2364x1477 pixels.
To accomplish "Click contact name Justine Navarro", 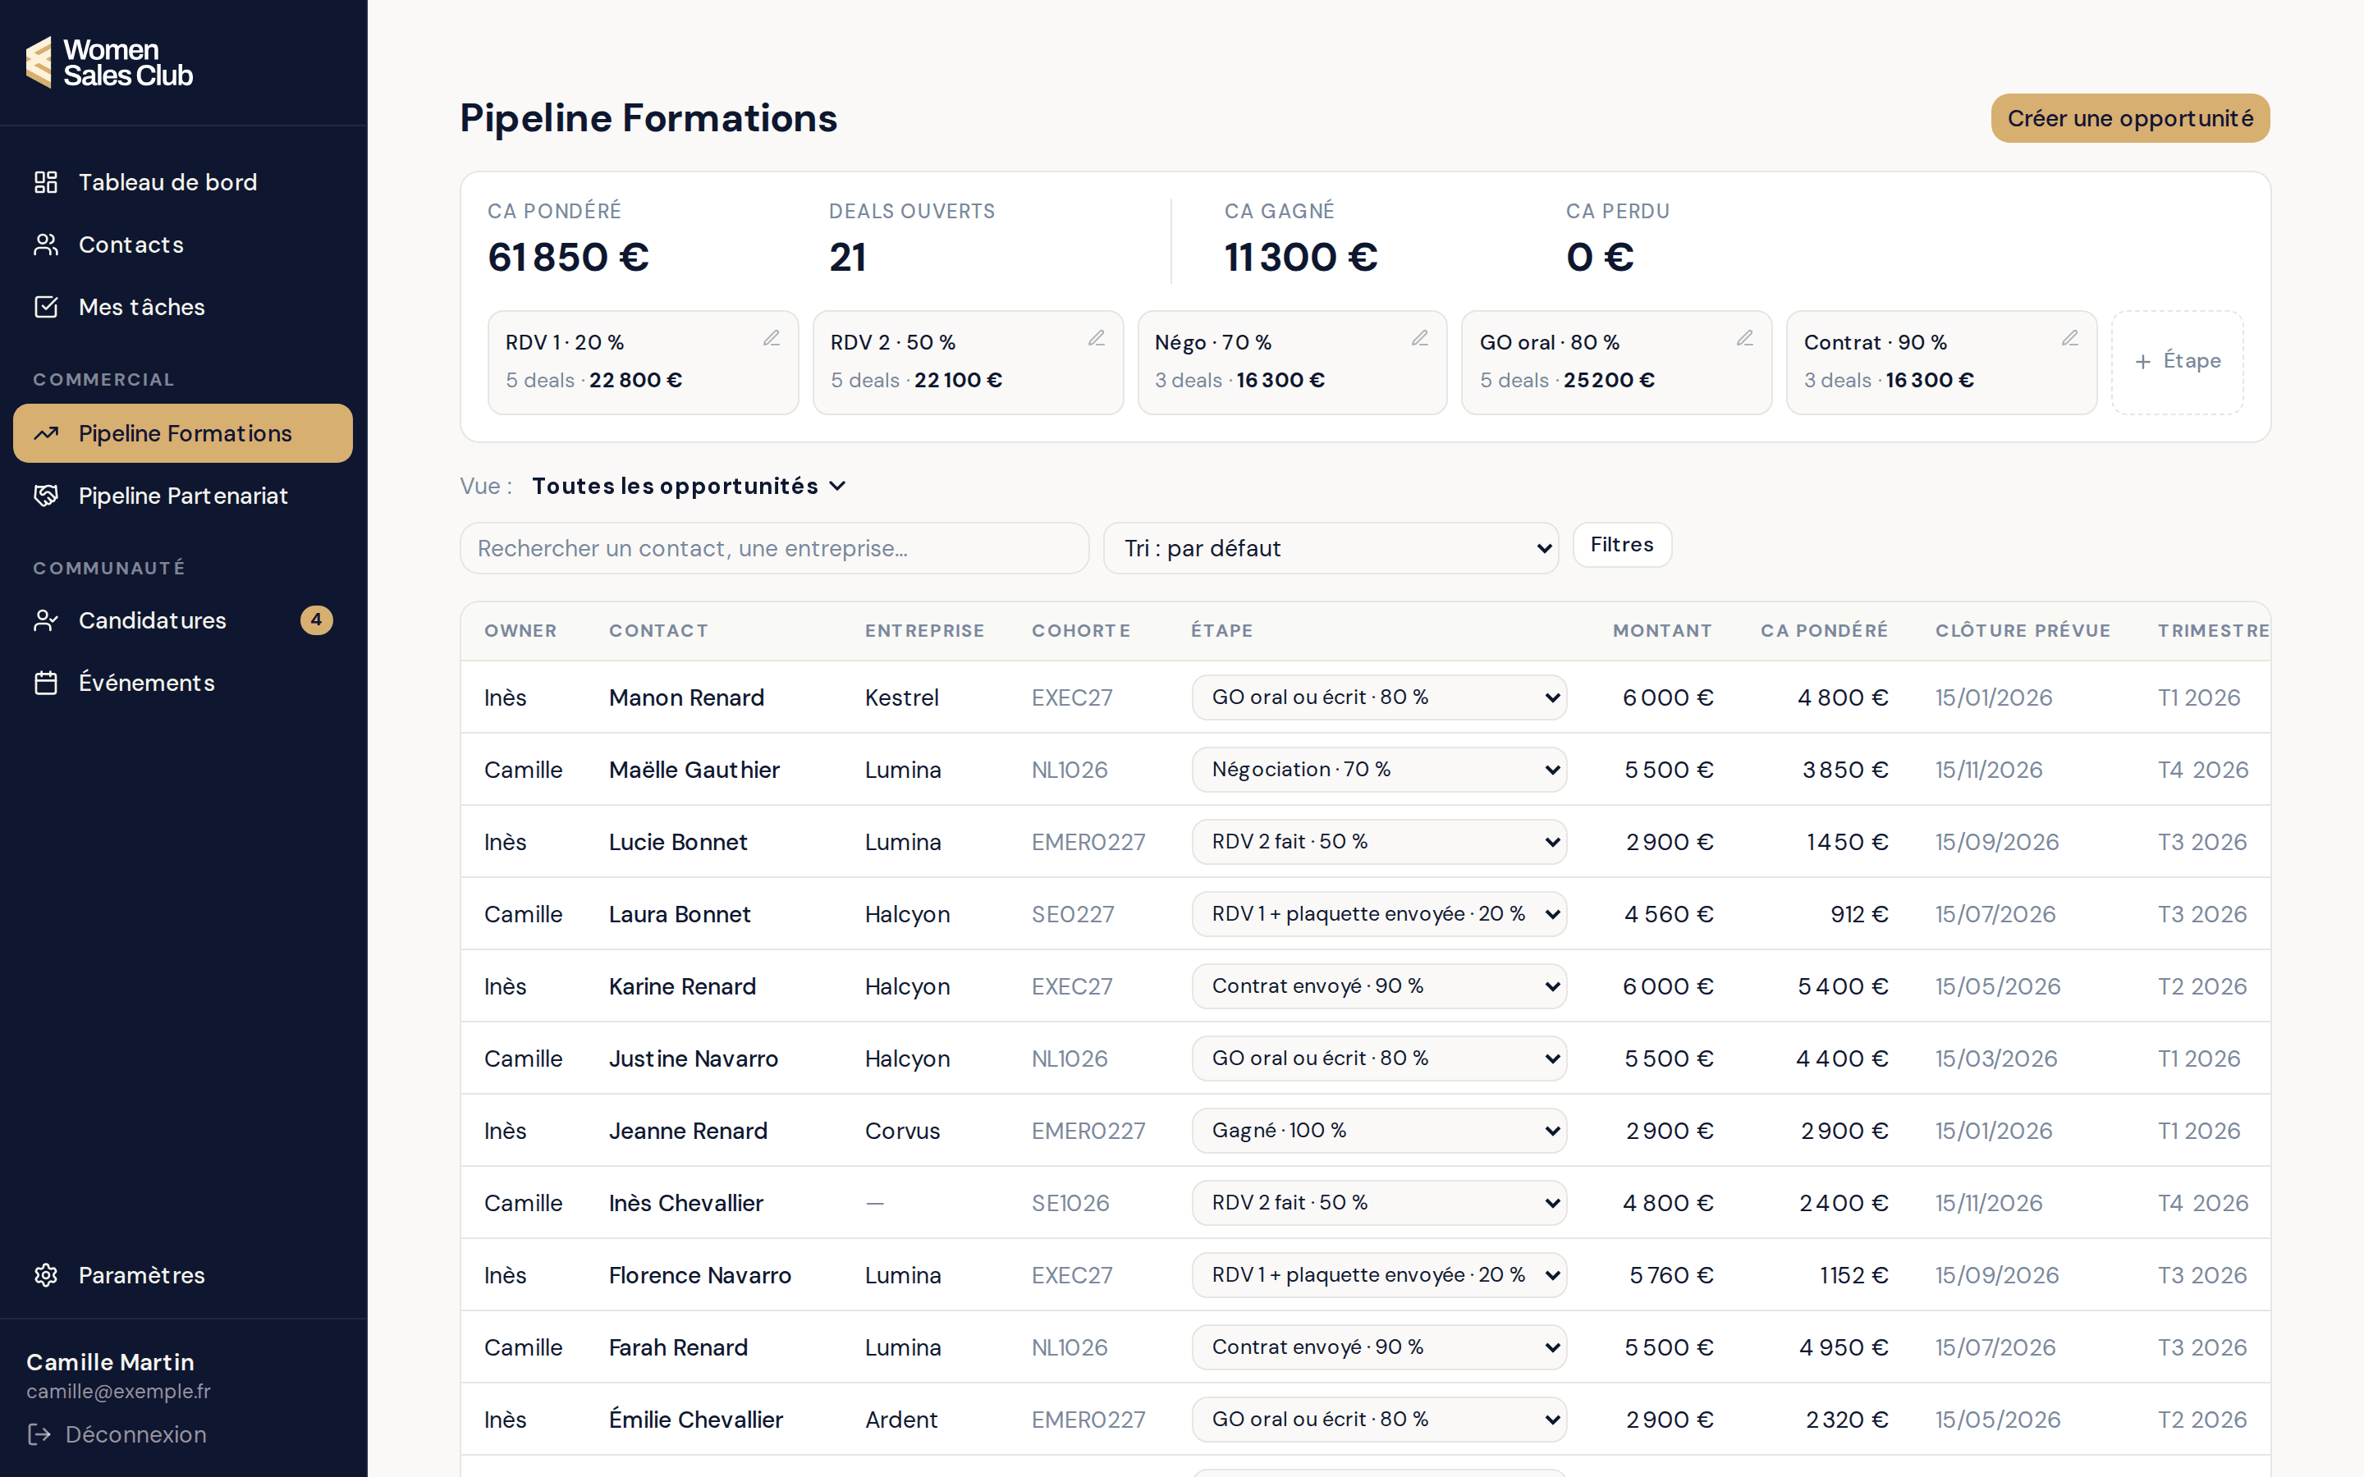I will click(x=694, y=1059).
